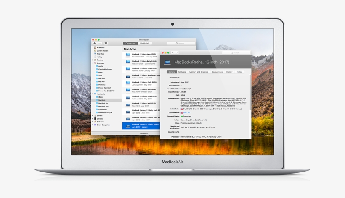Click the US flag beside Initial Price
The height and width of the screenshot is (198, 345).
coord(182,109)
